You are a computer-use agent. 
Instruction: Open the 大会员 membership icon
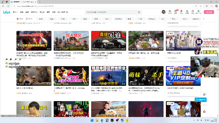click(170, 12)
